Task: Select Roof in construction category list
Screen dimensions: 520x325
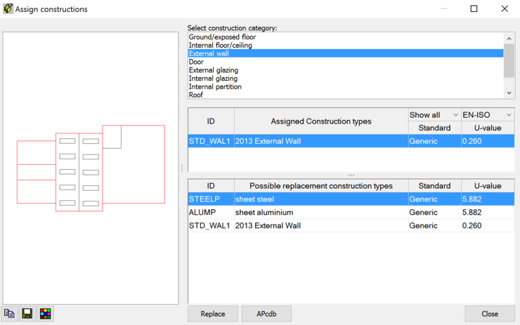Action: pos(196,95)
